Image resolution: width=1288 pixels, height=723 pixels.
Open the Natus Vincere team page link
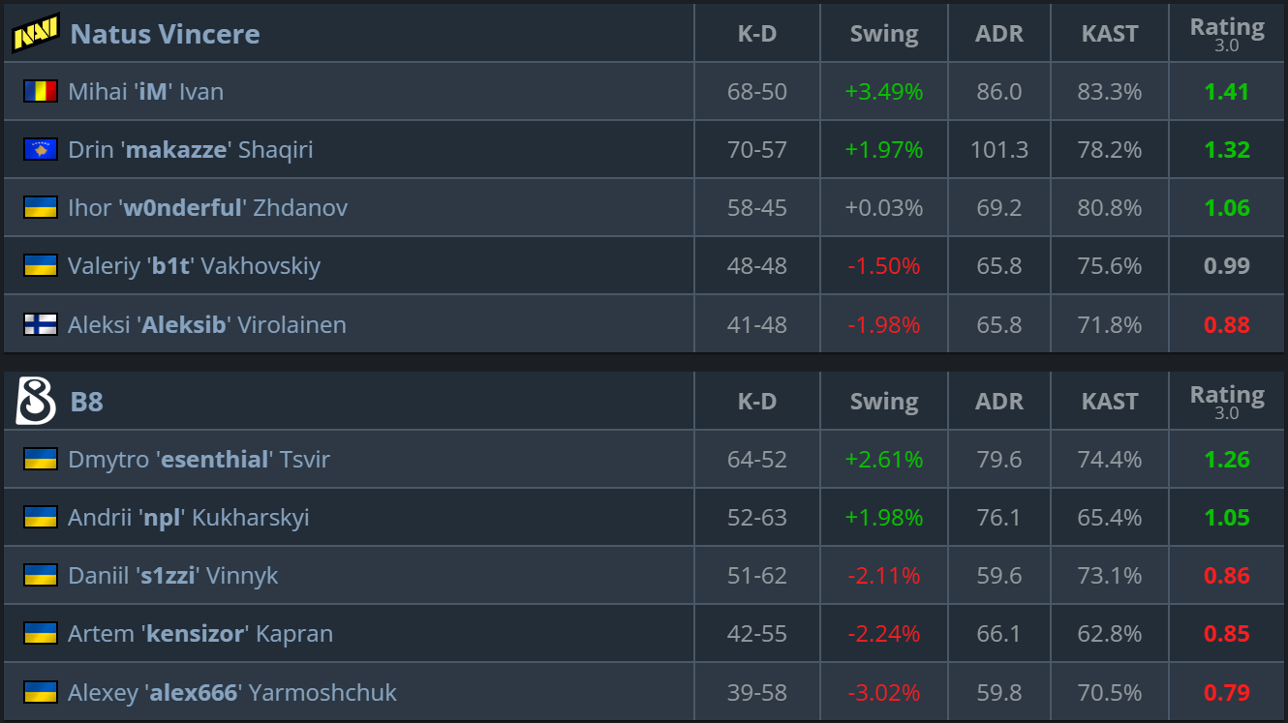(x=165, y=34)
